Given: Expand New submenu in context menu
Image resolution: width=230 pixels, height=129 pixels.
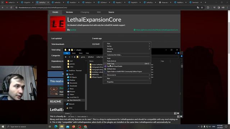Looking at the screenshot, I should [x=127, y=78].
